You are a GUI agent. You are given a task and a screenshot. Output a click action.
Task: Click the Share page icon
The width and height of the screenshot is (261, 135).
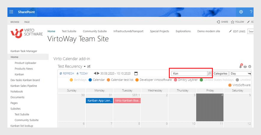point(218,22)
